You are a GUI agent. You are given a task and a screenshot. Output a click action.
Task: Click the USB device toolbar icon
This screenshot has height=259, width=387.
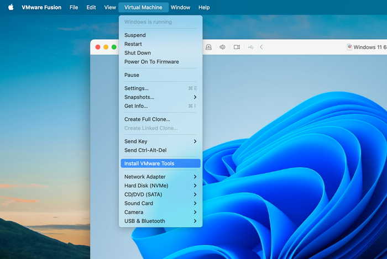(x=251, y=47)
